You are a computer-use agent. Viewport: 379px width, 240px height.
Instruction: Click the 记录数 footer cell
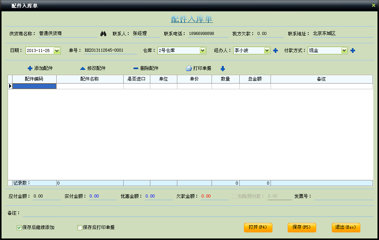coord(34,183)
